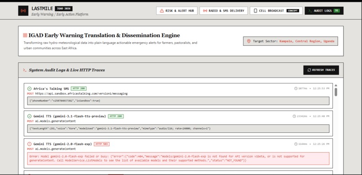This screenshot has width=362, height=175.
Task: Click the red error icon for gemini-2.0-flash-exp
Action: [x=29, y=144]
